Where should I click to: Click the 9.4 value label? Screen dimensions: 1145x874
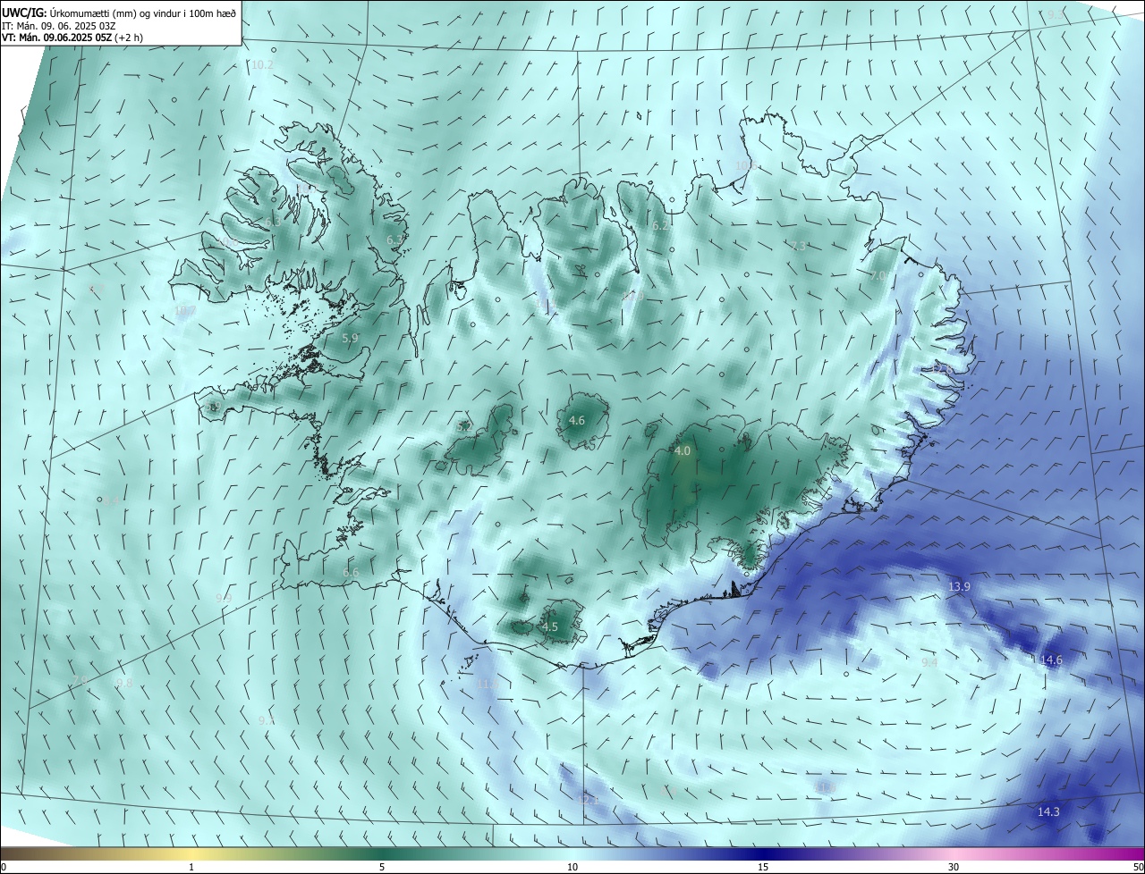click(x=930, y=662)
